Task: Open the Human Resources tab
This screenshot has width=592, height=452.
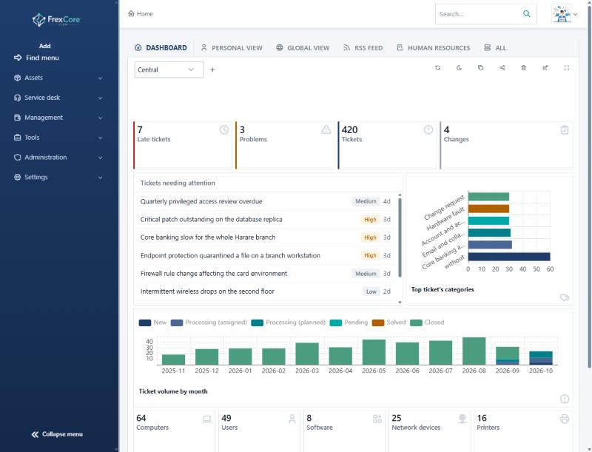Action: 434,48
